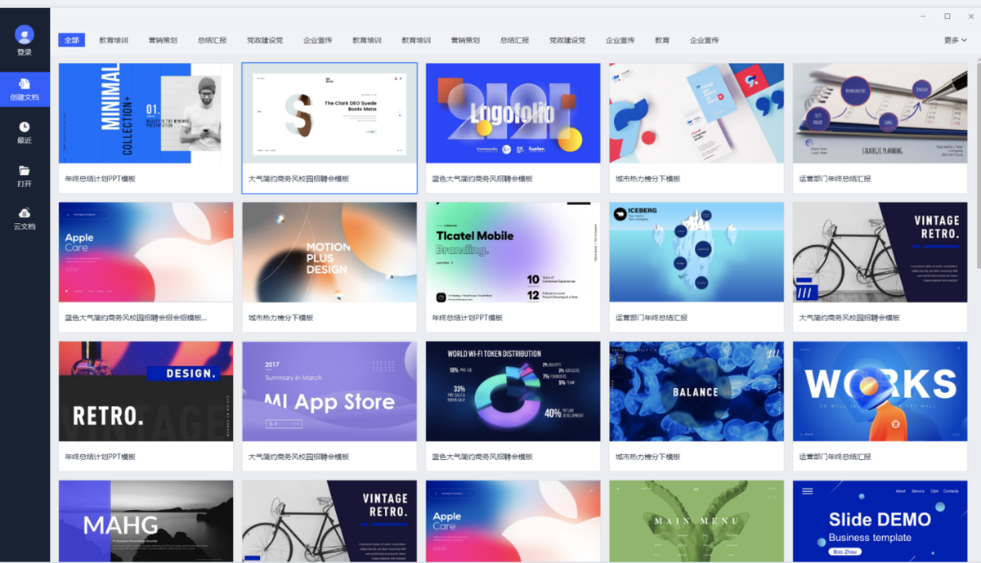Choose the Clark DEO Suede Boots template
Image resolution: width=981 pixels, height=563 pixels.
point(329,114)
